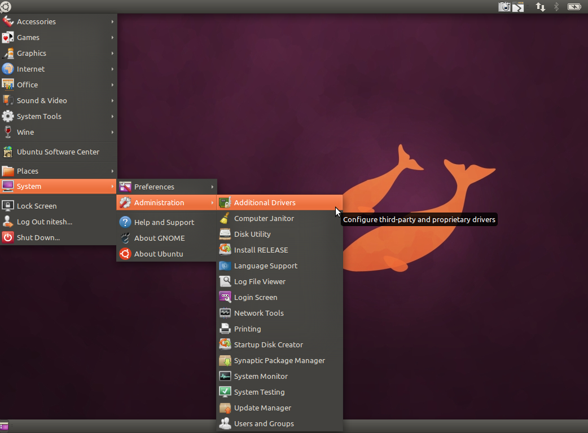
Task: Expand the Office submenu arrow
Action: [112, 85]
